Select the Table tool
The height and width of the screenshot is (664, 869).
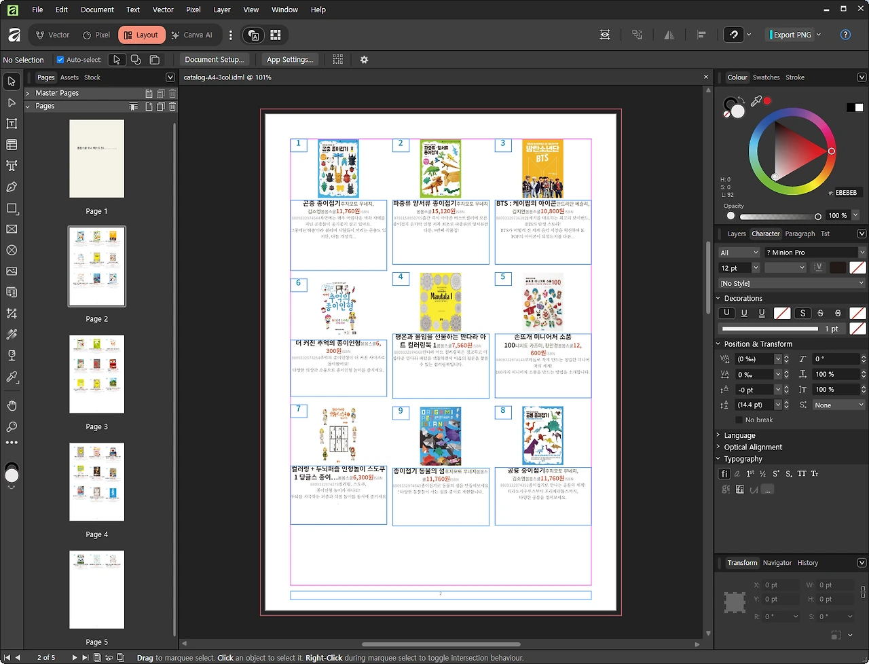click(x=12, y=145)
